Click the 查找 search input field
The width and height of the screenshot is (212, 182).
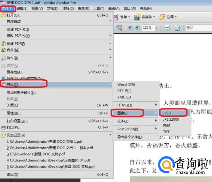coord(198,28)
